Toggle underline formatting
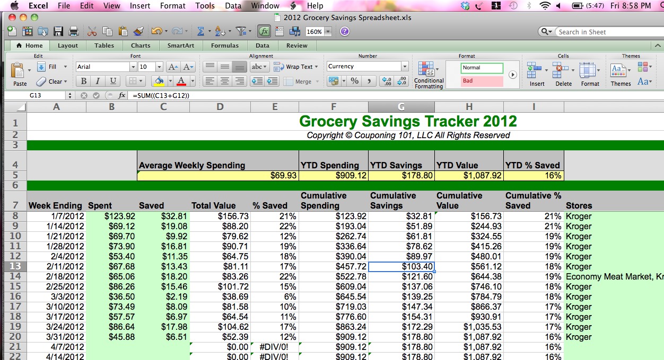 point(112,81)
